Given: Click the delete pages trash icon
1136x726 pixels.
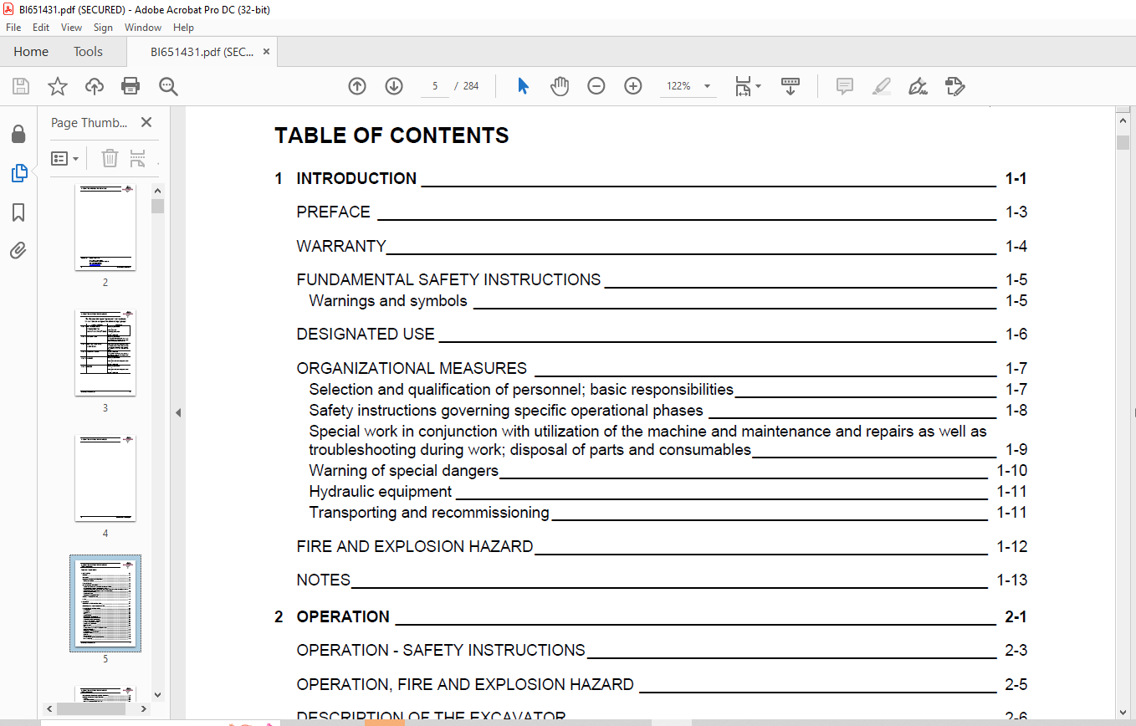Looking at the screenshot, I should pyautogui.click(x=110, y=158).
